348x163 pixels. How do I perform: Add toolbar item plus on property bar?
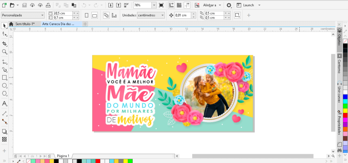[x=248, y=15]
